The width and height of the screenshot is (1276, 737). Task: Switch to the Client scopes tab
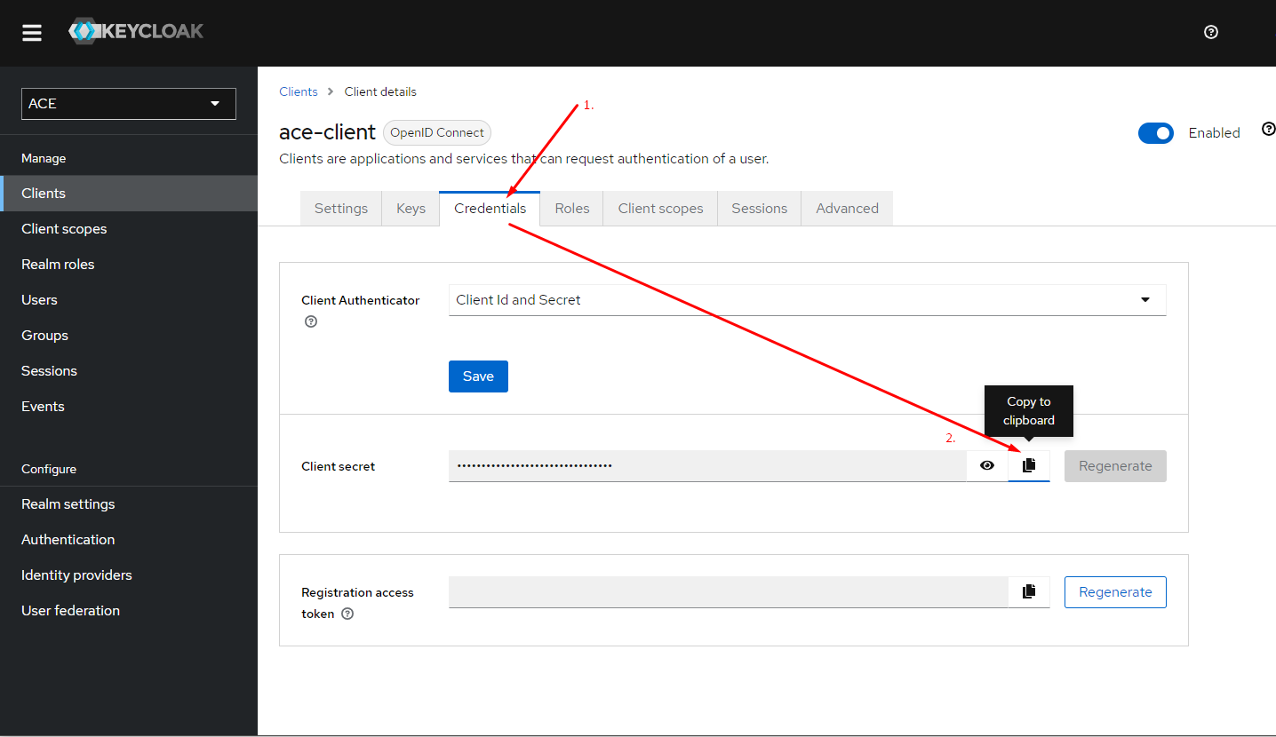click(x=660, y=209)
